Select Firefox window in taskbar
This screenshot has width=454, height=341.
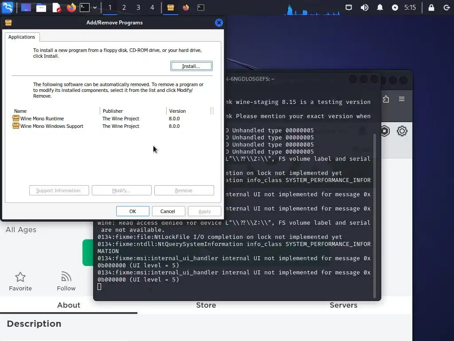click(186, 8)
